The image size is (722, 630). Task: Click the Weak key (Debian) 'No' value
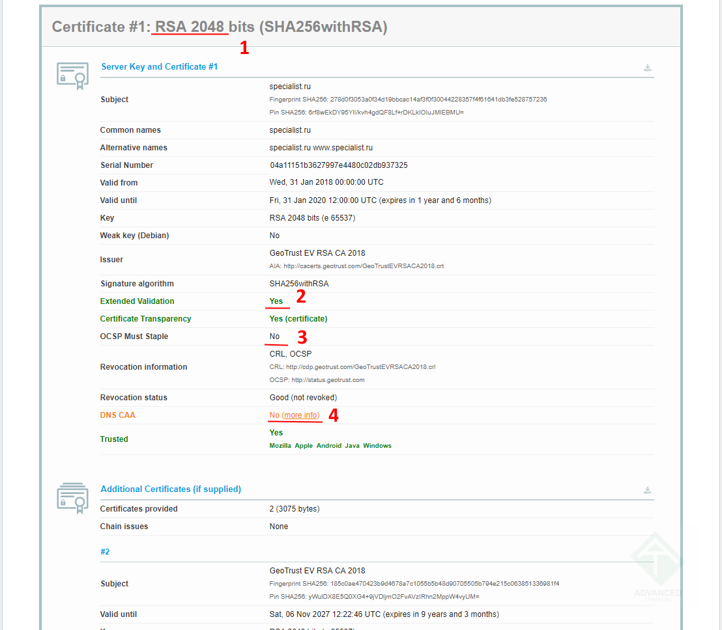click(x=274, y=236)
